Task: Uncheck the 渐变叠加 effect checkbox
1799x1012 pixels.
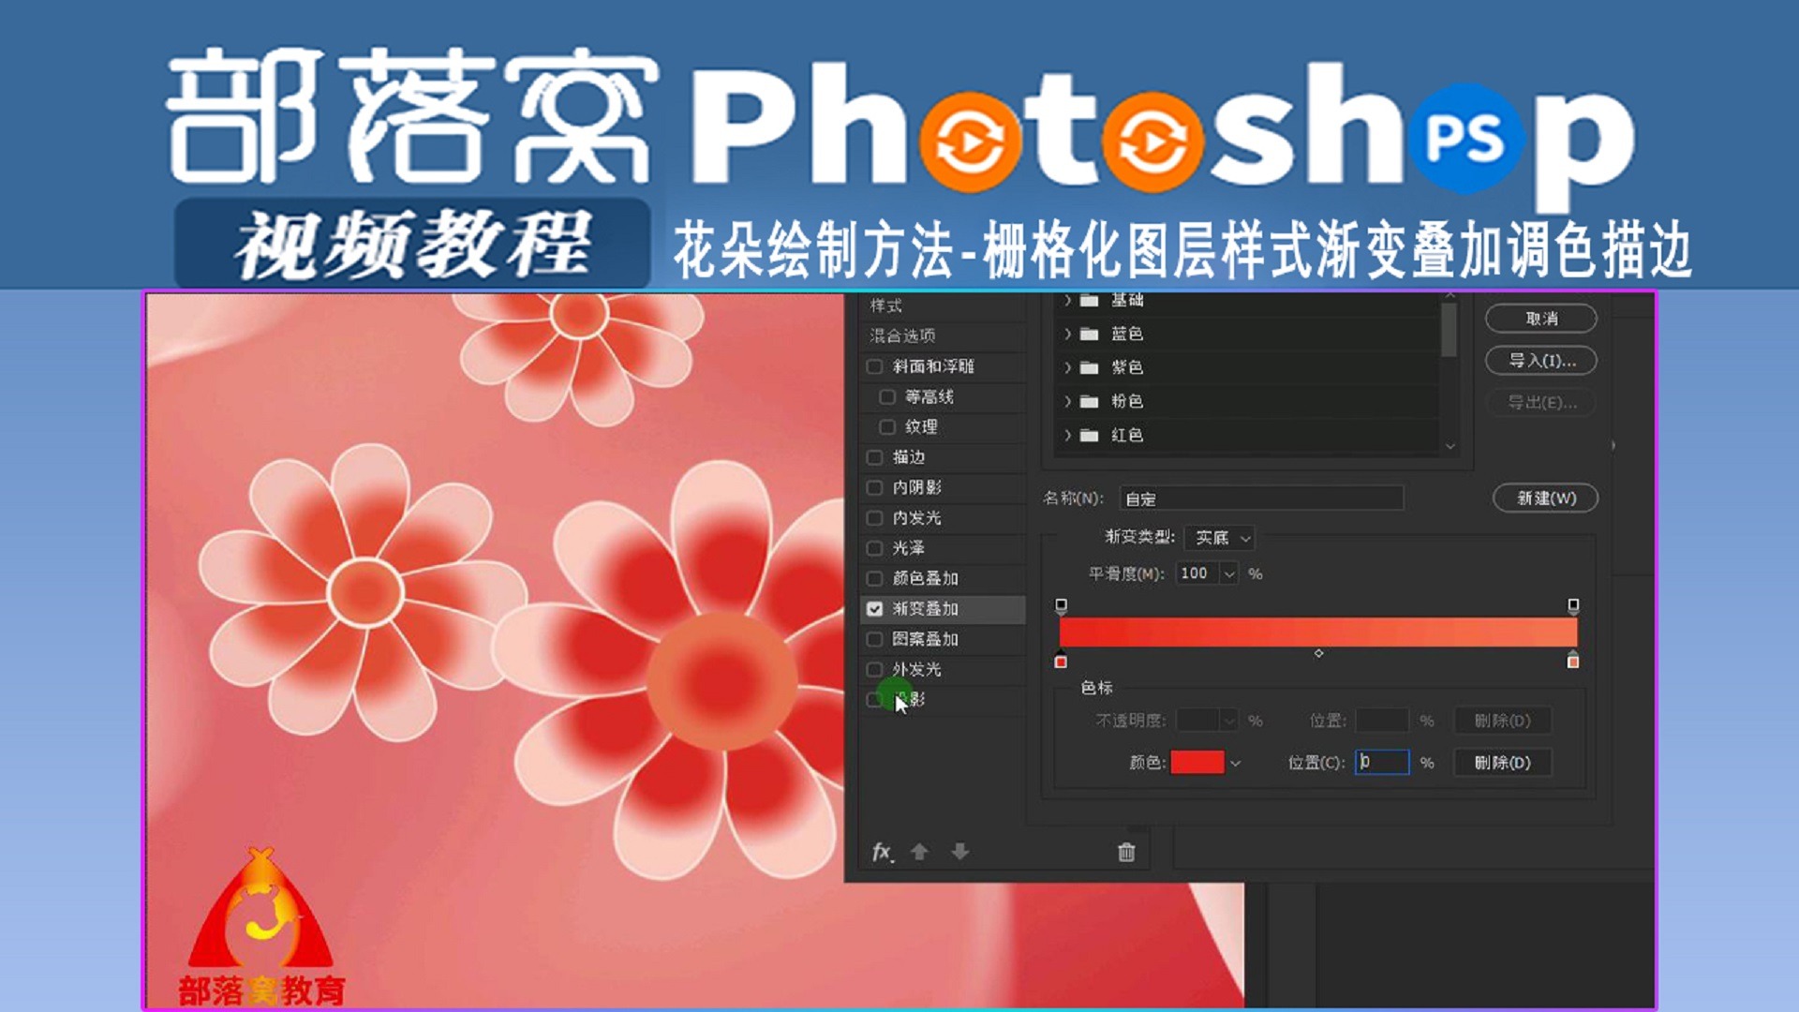Action: pos(874,609)
